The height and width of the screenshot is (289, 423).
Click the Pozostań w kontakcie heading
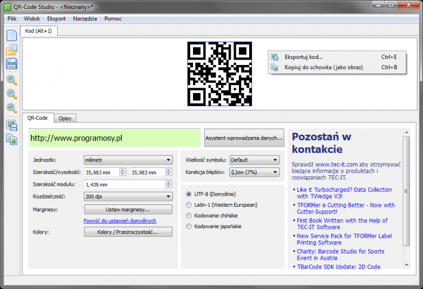coord(322,143)
